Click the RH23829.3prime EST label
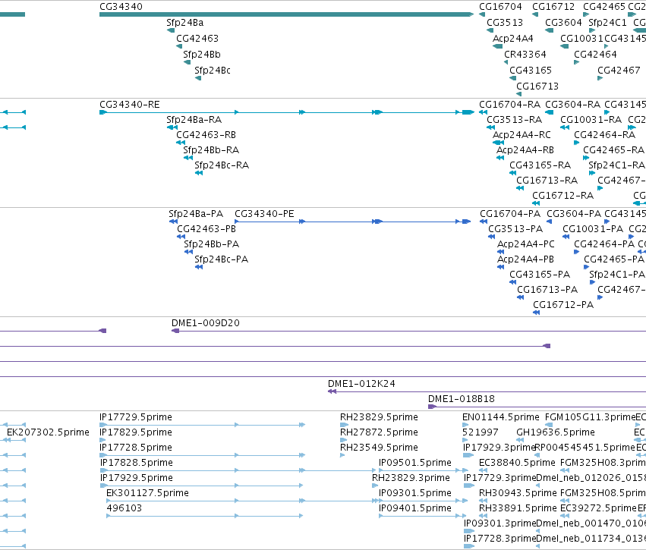 tap(411, 479)
